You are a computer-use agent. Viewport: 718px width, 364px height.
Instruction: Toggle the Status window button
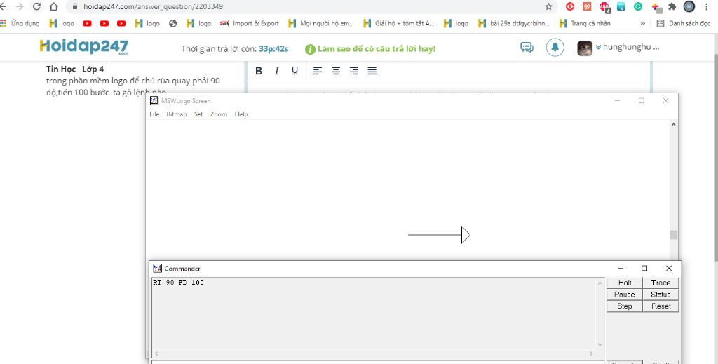(x=661, y=295)
